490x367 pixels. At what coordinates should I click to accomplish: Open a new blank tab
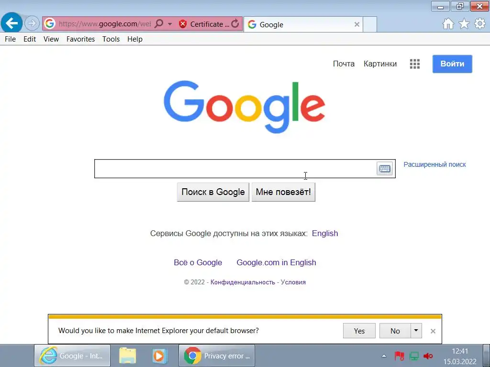(370, 24)
